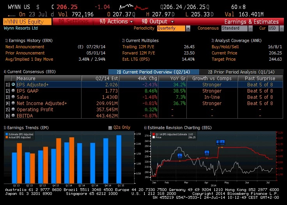The image size is (287, 205).
Task: Click EPS Adjusted+ estimate value 2.026
Action: click(x=111, y=85)
